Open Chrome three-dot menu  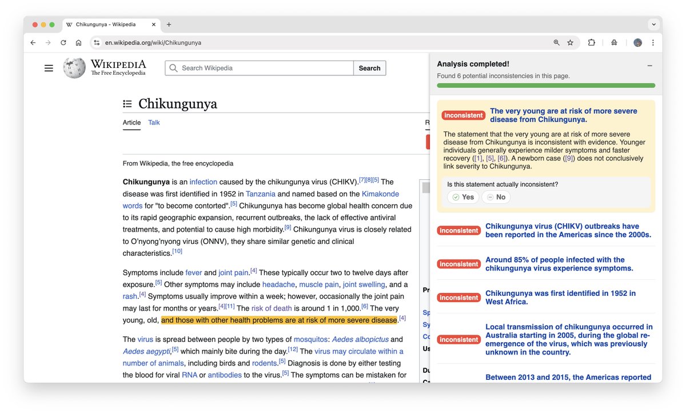point(653,43)
